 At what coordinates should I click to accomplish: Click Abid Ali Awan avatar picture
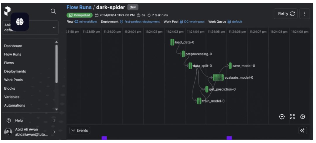pyautogui.click(x=8, y=132)
